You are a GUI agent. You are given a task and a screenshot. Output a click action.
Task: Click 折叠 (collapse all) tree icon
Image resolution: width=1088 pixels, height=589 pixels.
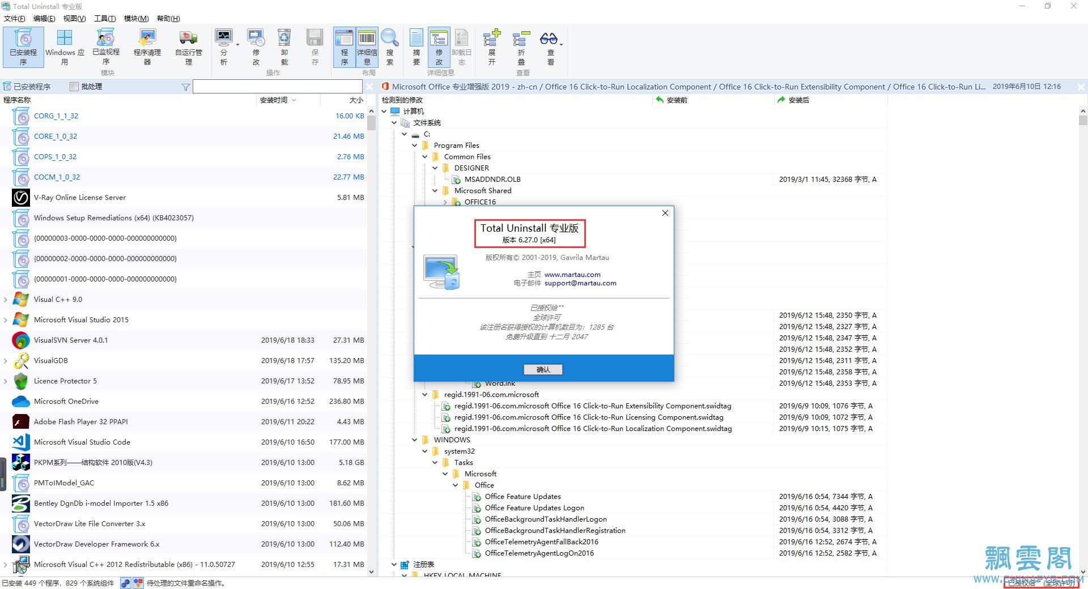pyautogui.click(x=521, y=48)
